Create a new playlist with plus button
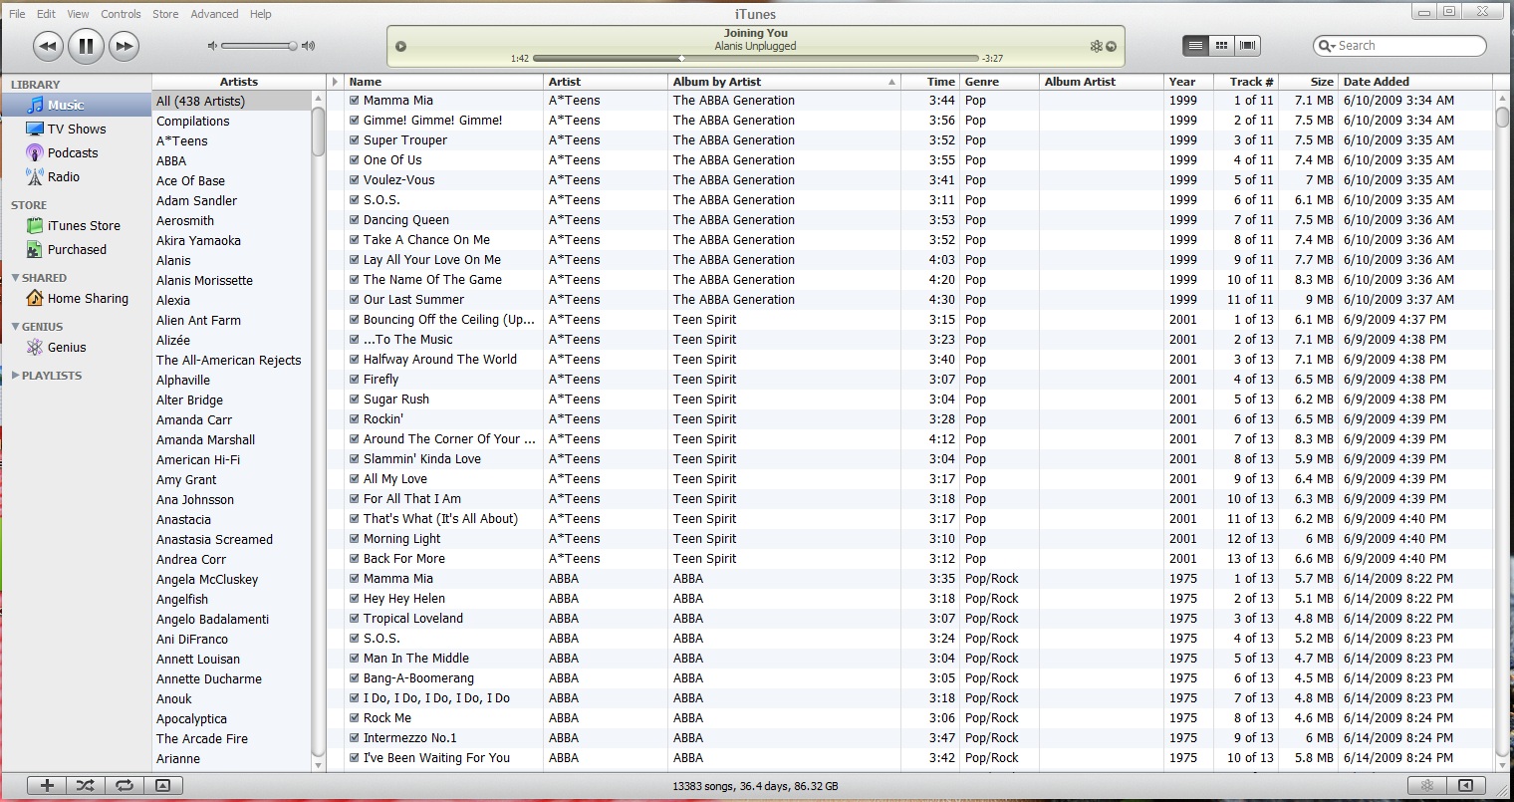Image resolution: width=1514 pixels, height=802 pixels. [x=47, y=785]
